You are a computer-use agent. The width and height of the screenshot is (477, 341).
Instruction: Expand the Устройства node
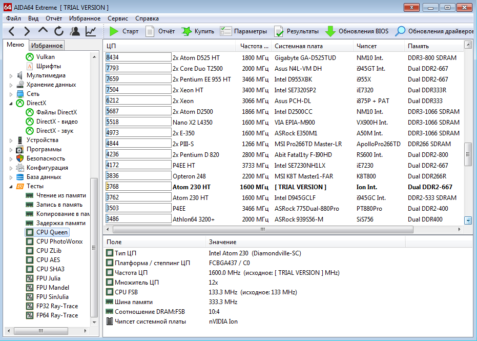(11, 140)
